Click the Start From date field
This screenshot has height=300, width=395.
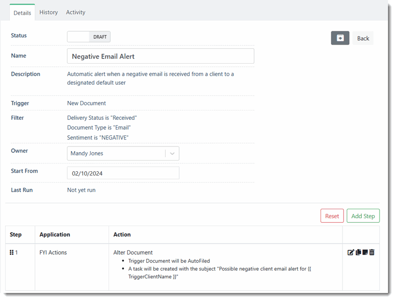[123, 173]
